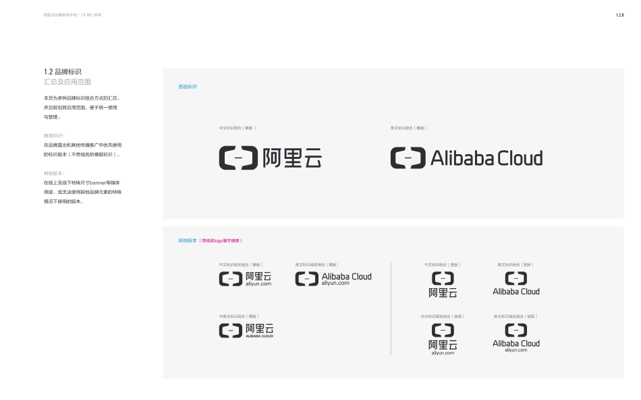Click the 其他版本 section label in blue
This screenshot has width=641, height=400.
(188, 240)
